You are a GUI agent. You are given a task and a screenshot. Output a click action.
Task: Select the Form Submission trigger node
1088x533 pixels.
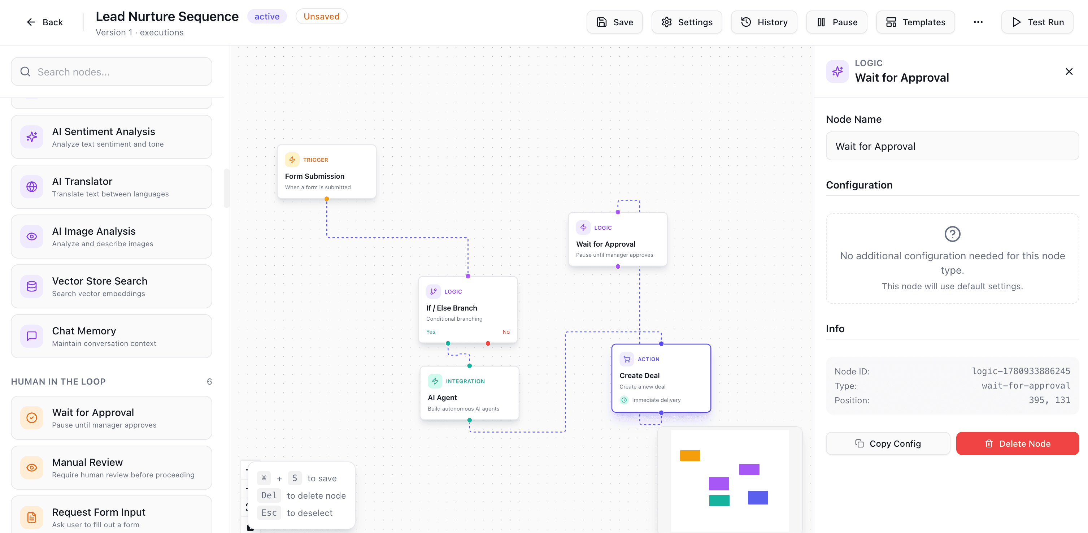(x=326, y=172)
